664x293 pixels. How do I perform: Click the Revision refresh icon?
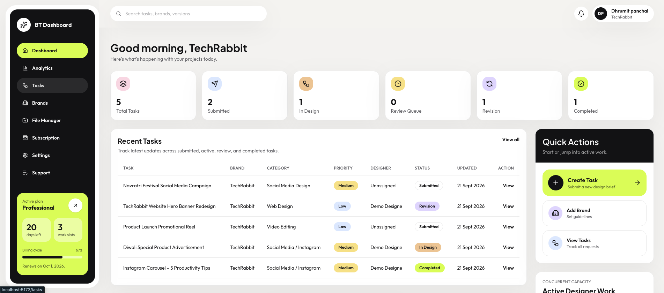pyautogui.click(x=489, y=84)
